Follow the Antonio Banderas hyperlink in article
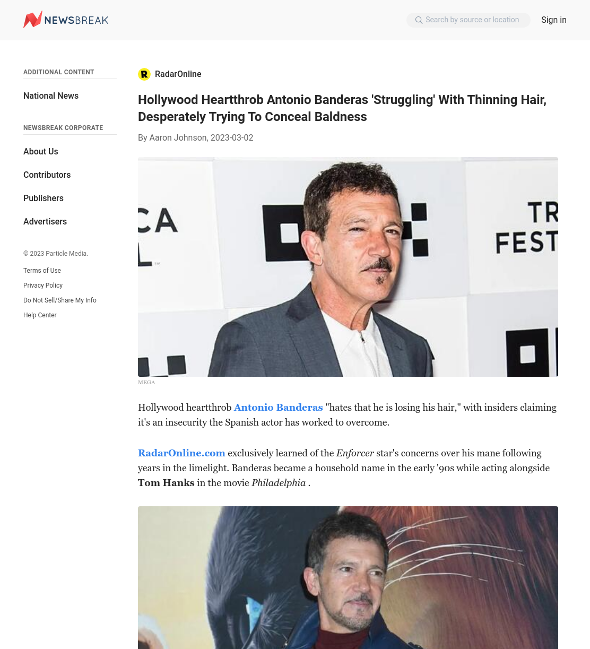Image resolution: width=590 pixels, height=649 pixels. (x=279, y=408)
